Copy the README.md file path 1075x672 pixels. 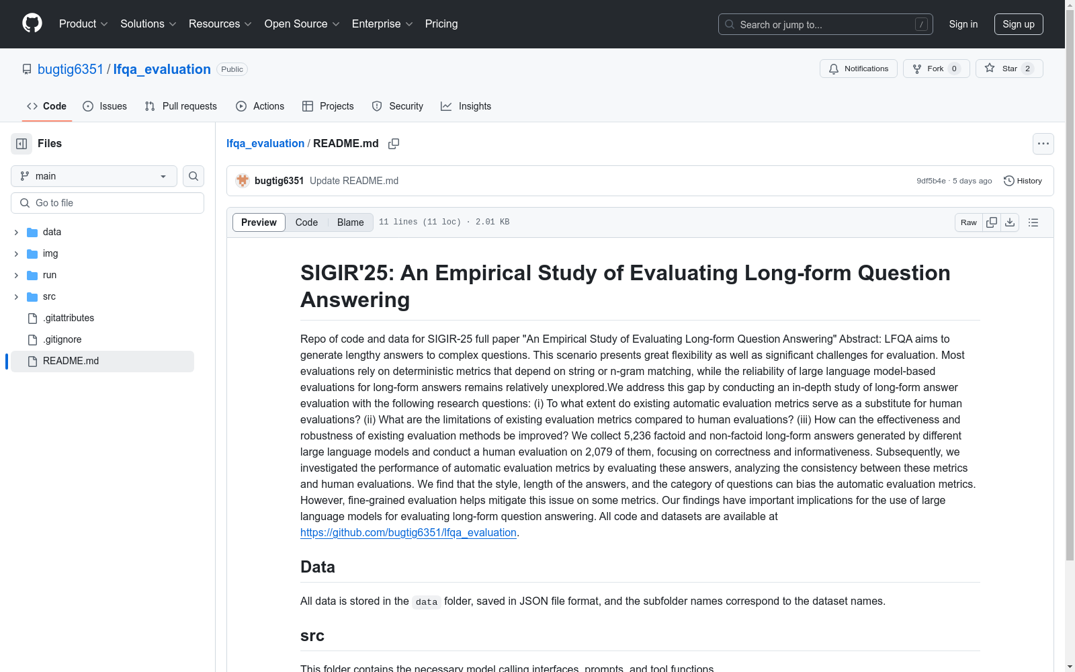click(x=394, y=144)
